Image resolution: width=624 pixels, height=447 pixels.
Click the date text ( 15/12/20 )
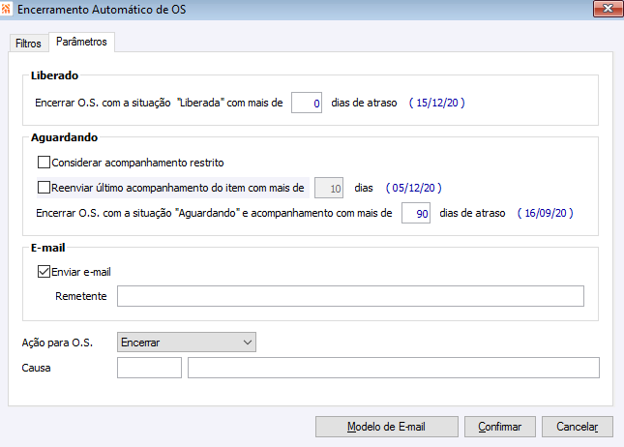pos(437,103)
